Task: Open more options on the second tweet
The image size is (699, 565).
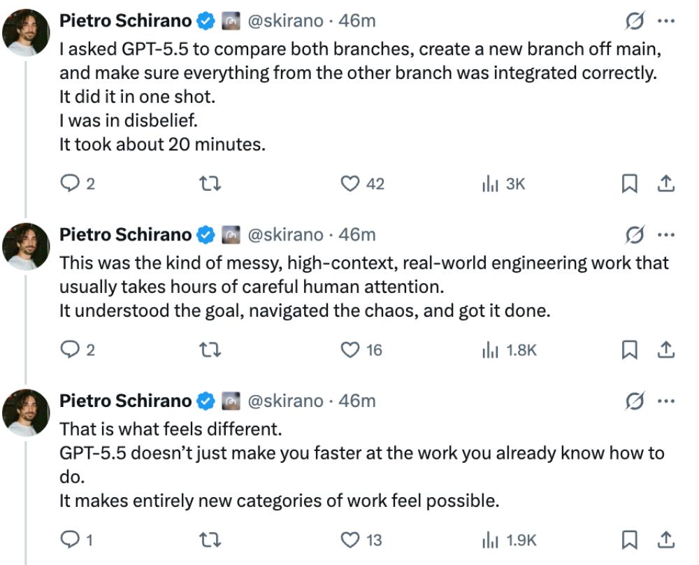Action: pos(666,234)
